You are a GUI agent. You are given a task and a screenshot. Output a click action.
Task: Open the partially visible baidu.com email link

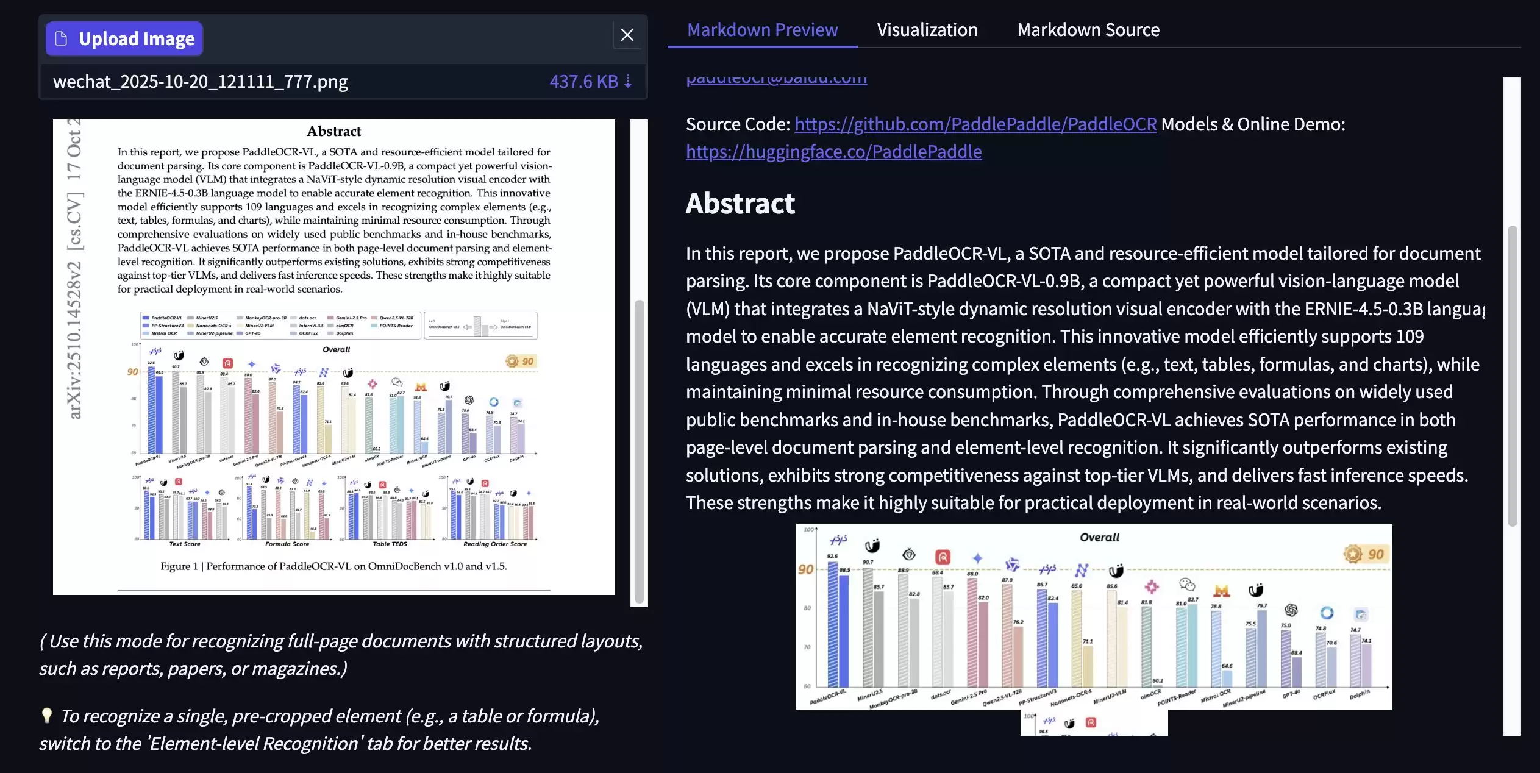pyautogui.click(x=776, y=80)
